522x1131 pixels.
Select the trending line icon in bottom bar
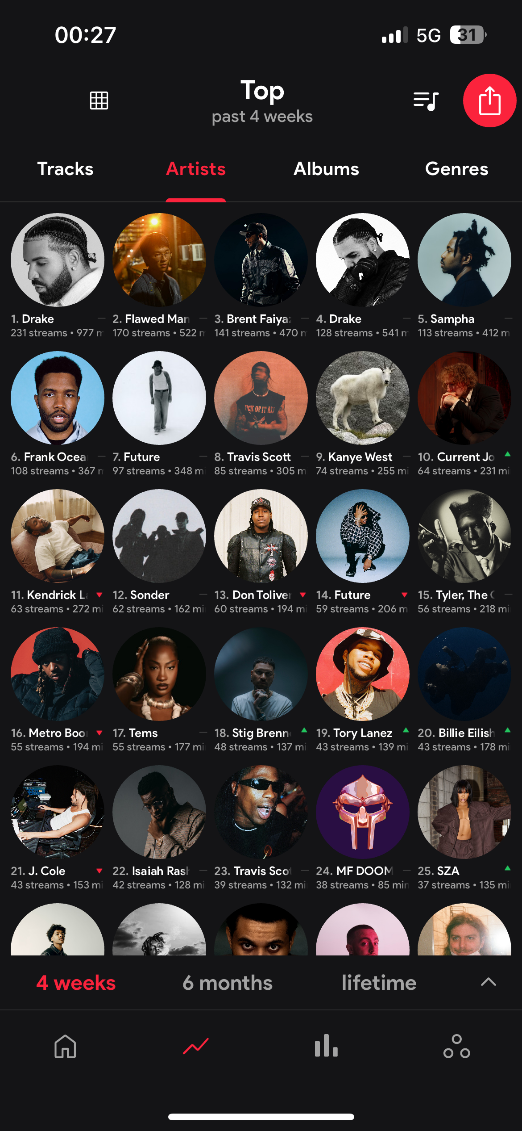pos(196,1046)
